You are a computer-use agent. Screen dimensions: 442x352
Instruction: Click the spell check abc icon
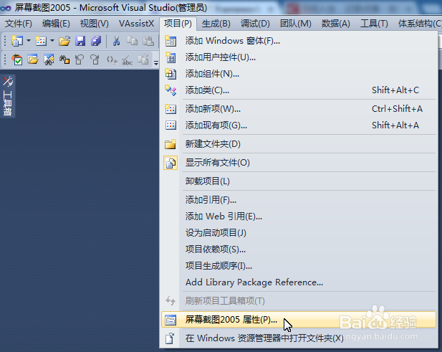pos(127,60)
